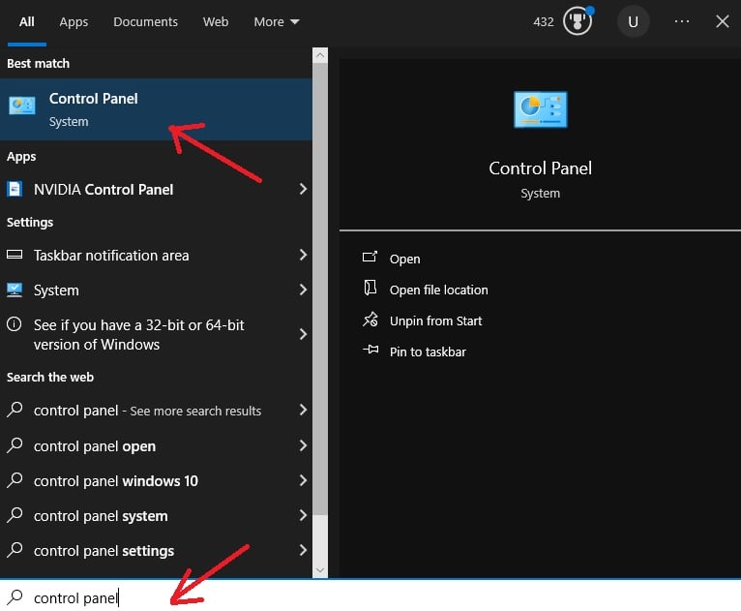Expand Taskbar notification area chevron
Image resolution: width=741 pixels, height=611 pixels.
[x=302, y=256]
